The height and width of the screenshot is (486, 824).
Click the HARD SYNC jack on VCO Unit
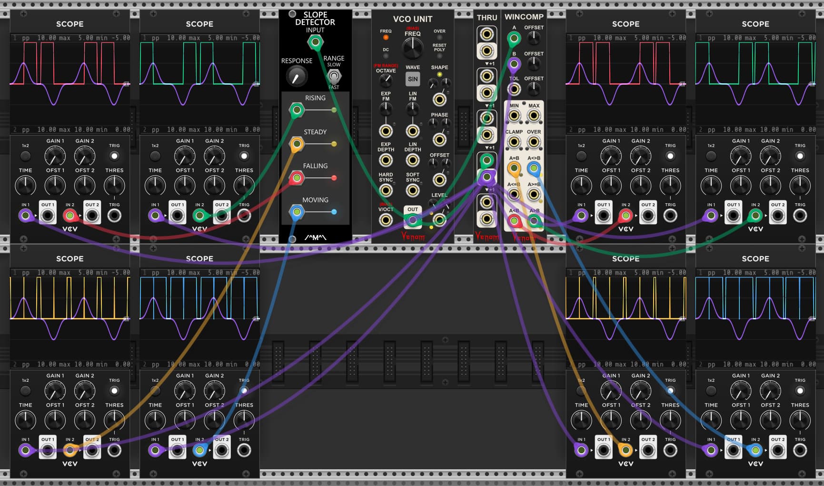[386, 191]
